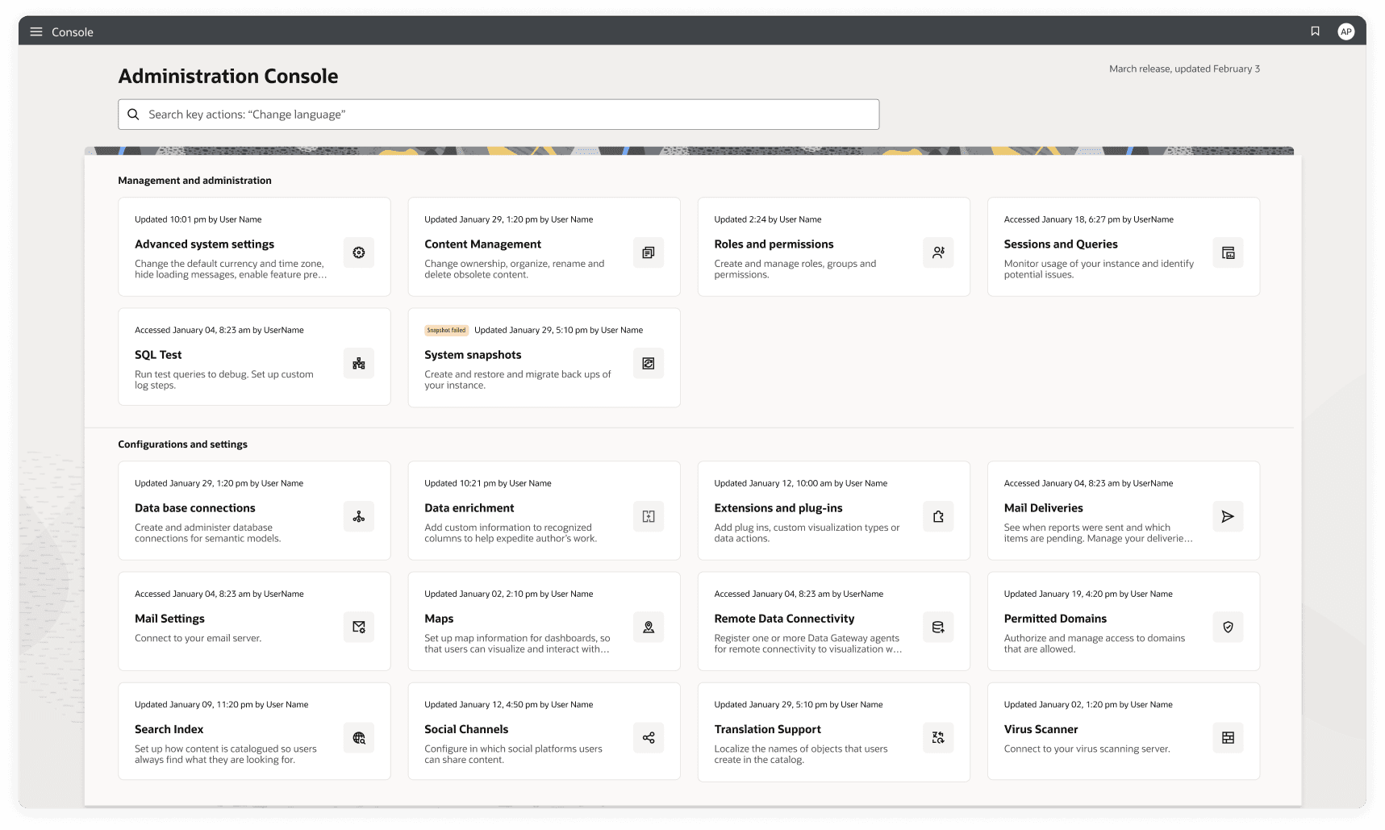This screenshot has height=830, width=1385.
Task: Click the 'Administration Console' page title
Action: pos(228,76)
